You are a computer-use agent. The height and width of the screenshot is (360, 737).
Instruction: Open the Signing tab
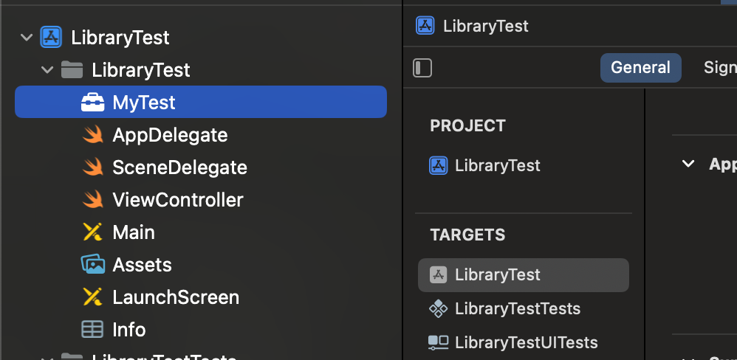[720, 68]
